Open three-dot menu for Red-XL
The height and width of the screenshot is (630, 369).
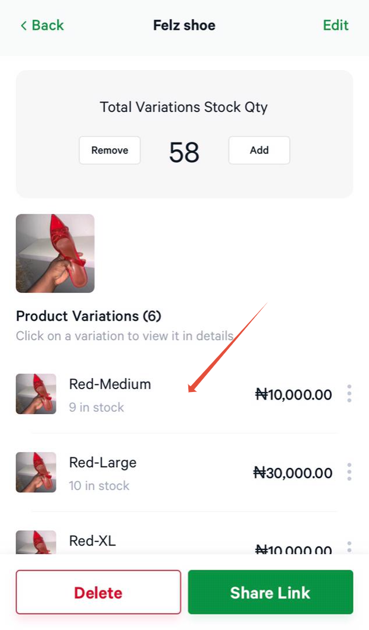pyautogui.click(x=349, y=547)
